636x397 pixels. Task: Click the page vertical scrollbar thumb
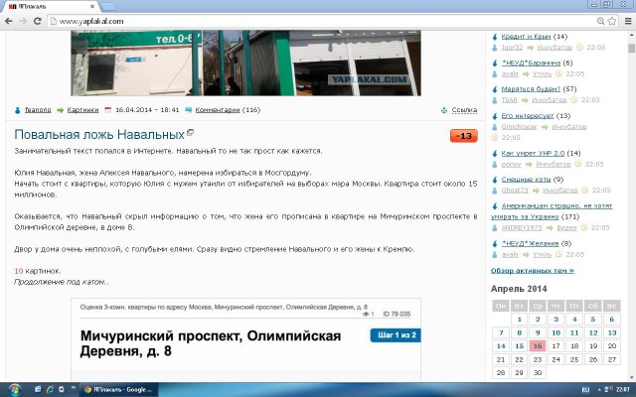(632, 49)
